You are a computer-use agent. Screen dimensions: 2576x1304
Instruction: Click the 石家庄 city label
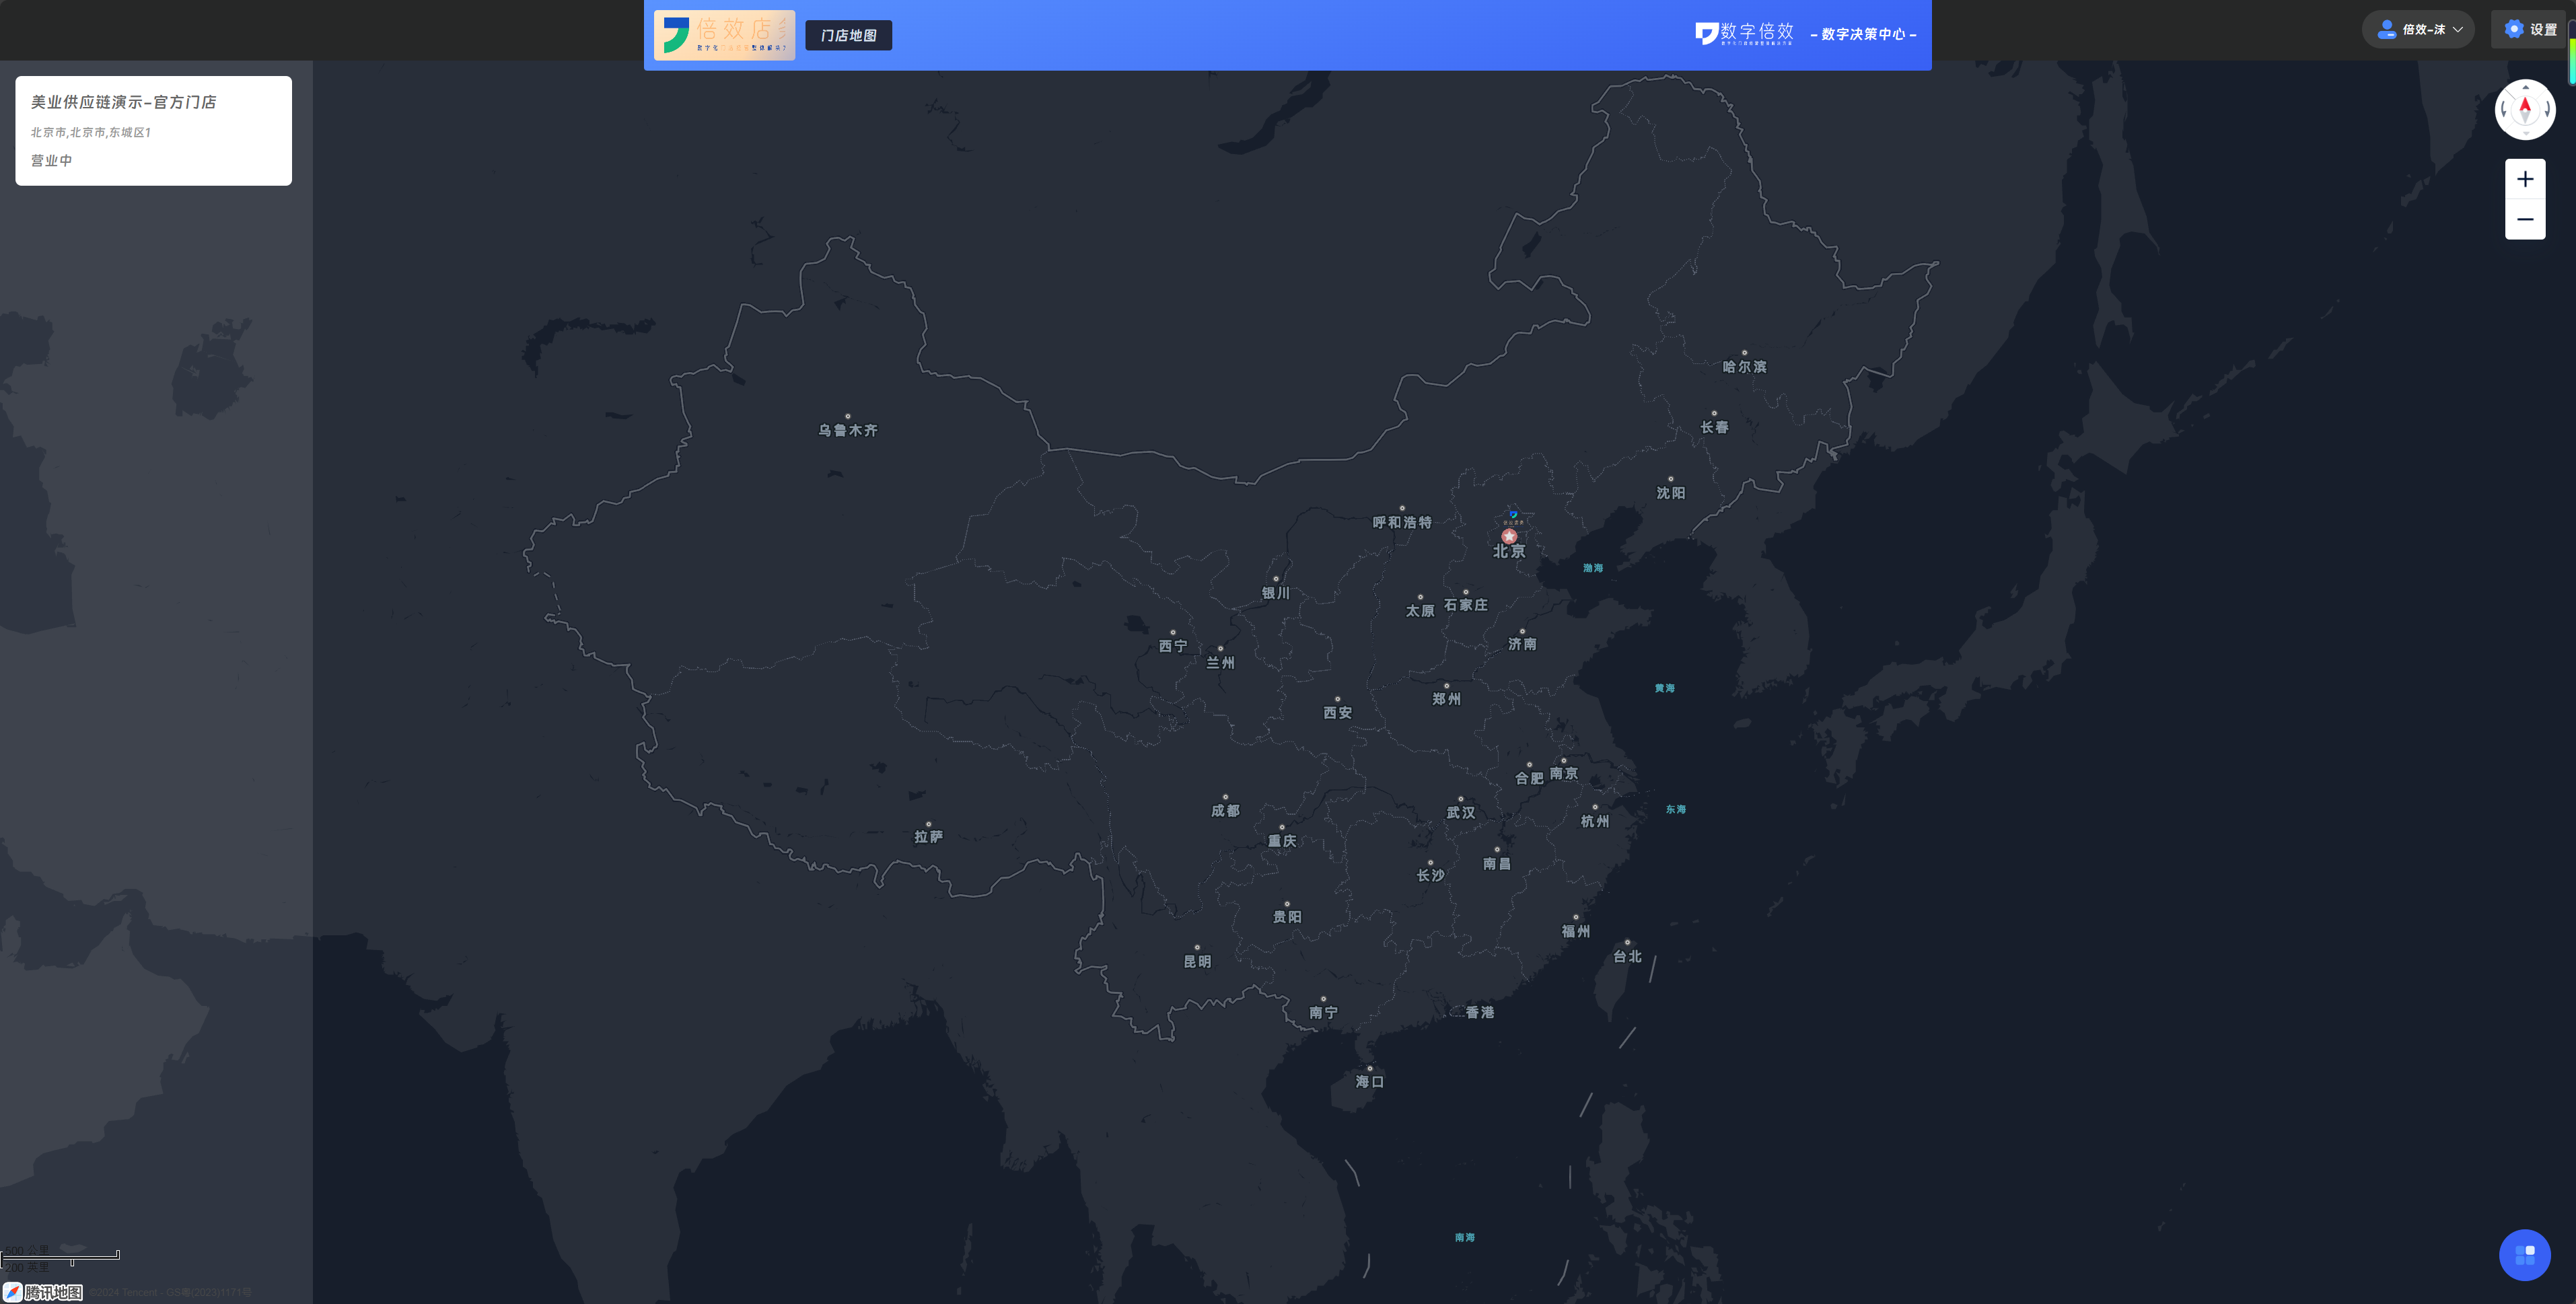point(1465,605)
